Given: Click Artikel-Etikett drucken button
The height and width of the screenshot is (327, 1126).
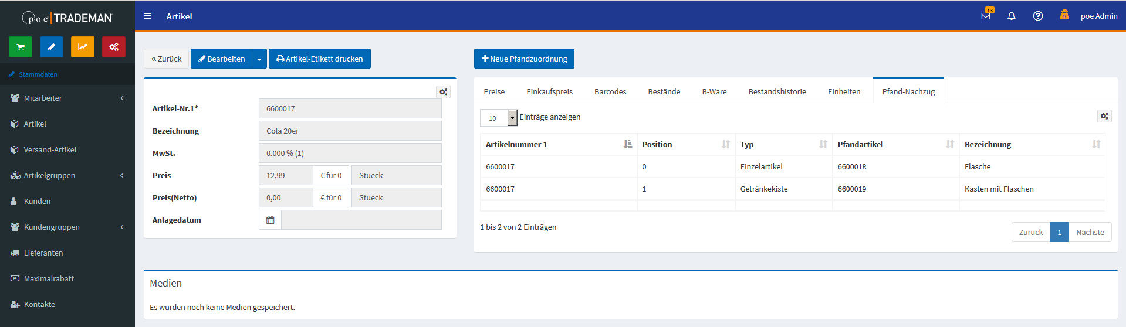Looking at the screenshot, I should point(320,59).
